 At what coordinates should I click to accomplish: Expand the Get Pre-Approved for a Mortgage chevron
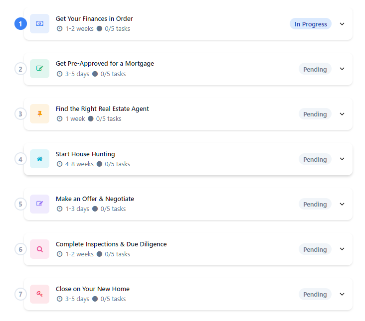[x=342, y=69]
